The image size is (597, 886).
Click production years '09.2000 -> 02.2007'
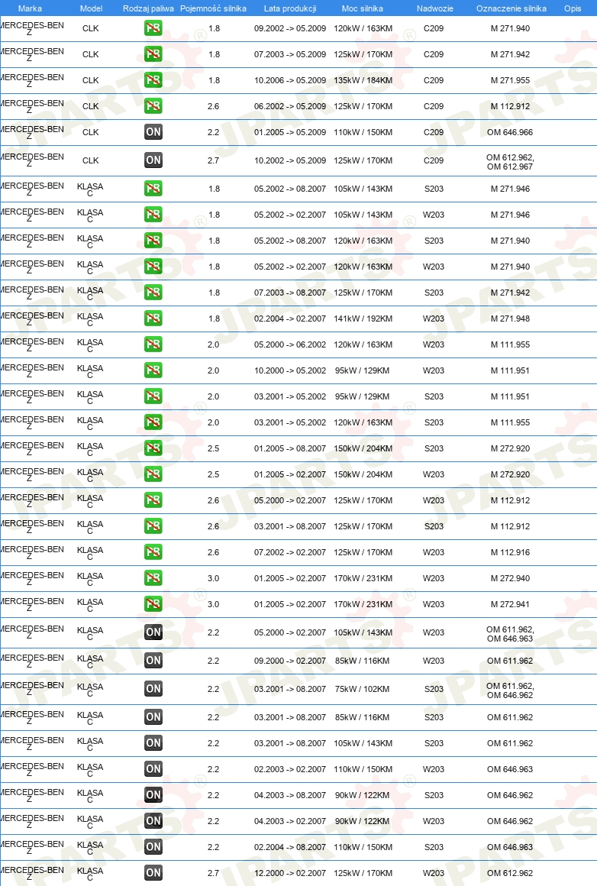[x=290, y=661]
